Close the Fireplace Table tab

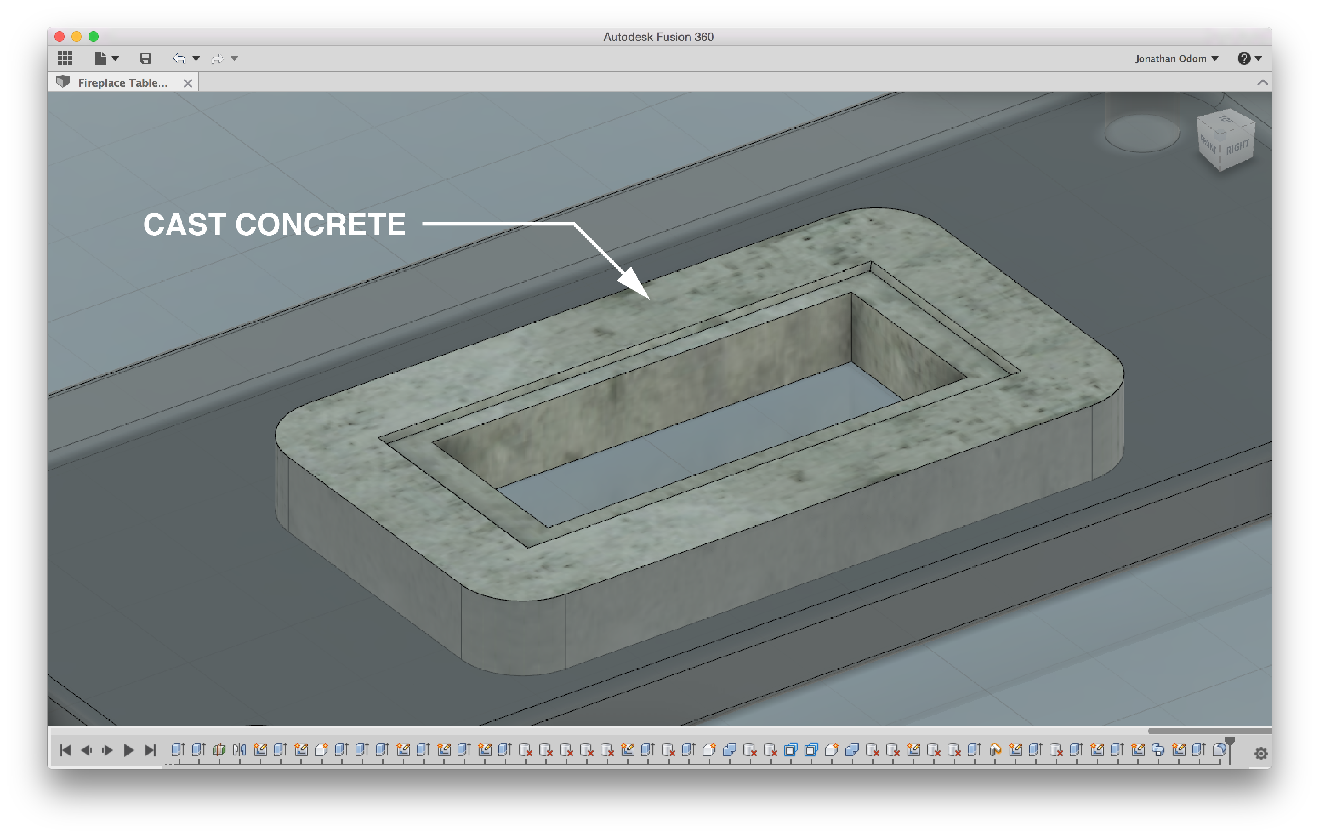click(x=188, y=83)
